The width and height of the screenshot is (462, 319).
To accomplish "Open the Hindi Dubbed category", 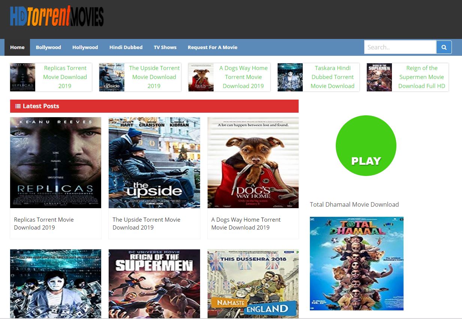I will pyautogui.click(x=126, y=47).
